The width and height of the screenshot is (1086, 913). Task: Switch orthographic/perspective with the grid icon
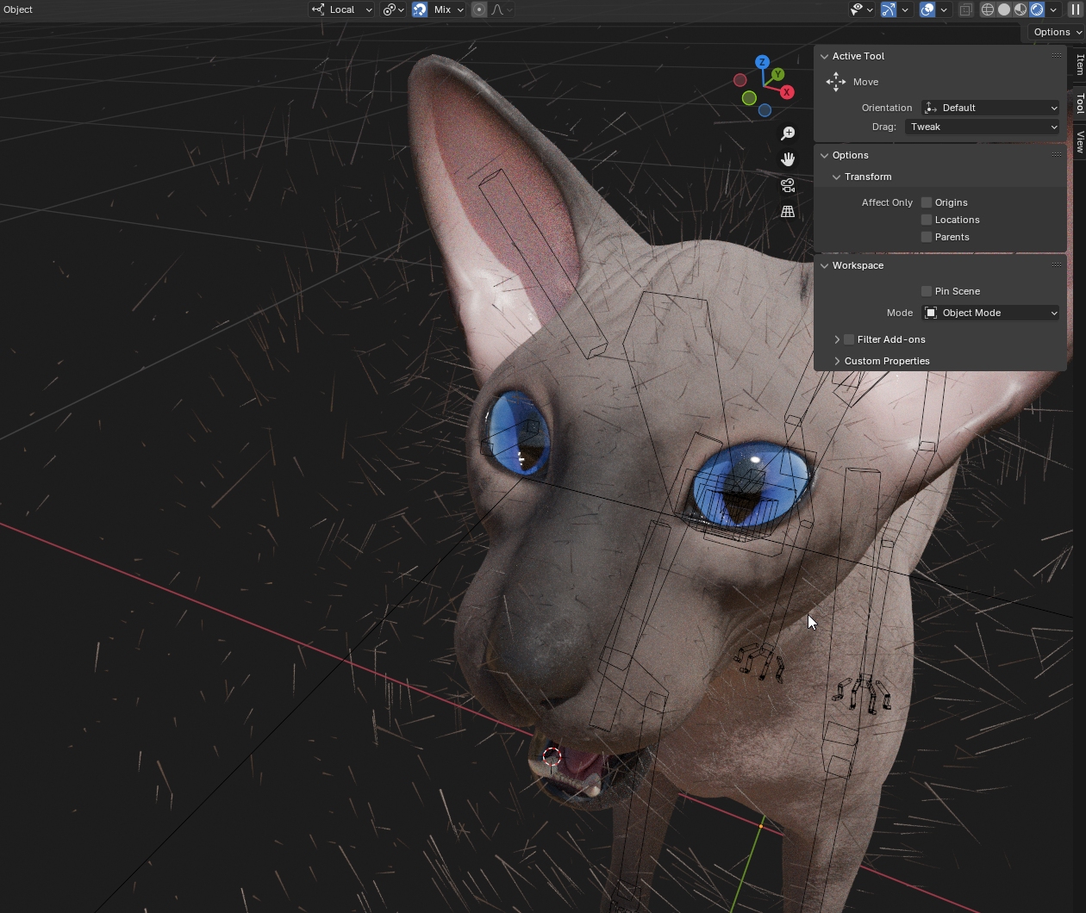tap(788, 211)
